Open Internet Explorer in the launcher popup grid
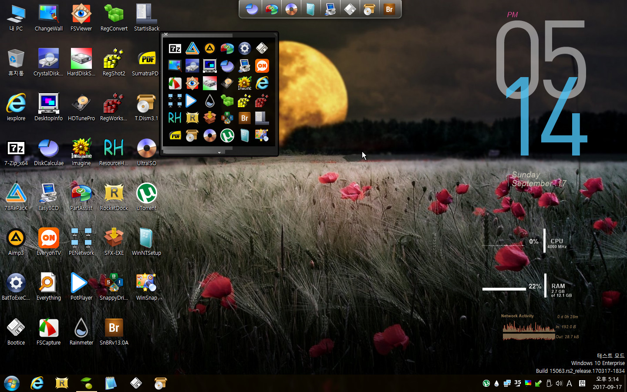 262,83
